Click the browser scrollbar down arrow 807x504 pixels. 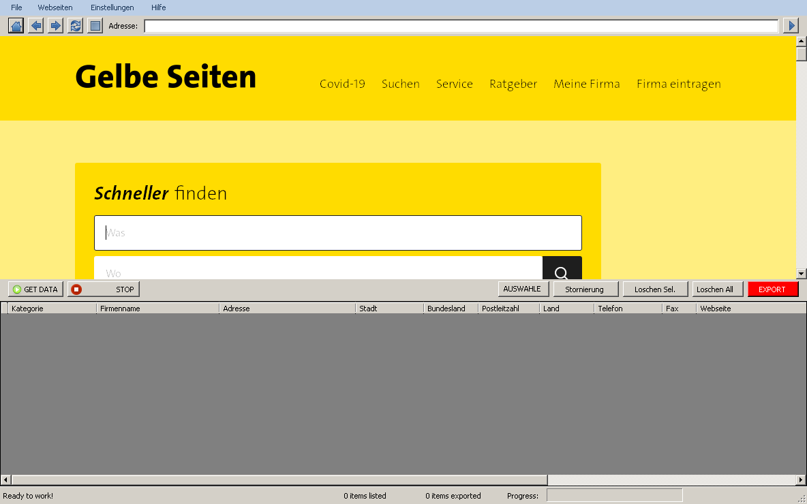pyautogui.click(x=802, y=274)
